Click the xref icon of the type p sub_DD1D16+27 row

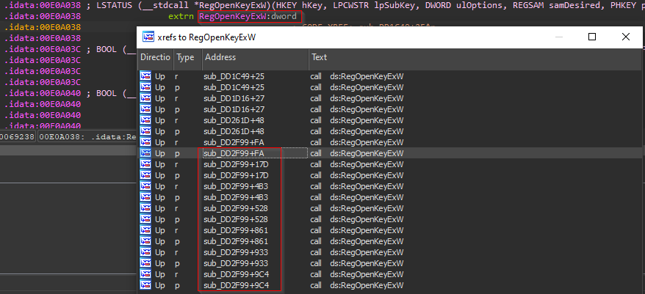click(145, 109)
